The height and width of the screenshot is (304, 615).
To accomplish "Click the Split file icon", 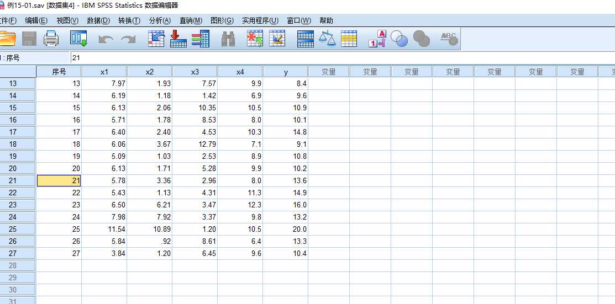I will click(306, 39).
